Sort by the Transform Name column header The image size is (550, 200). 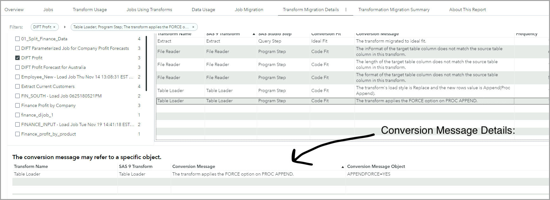pos(174,34)
